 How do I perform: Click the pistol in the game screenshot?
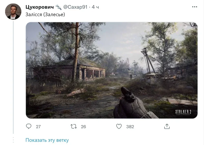pyautogui.click(x=127, y=94)
